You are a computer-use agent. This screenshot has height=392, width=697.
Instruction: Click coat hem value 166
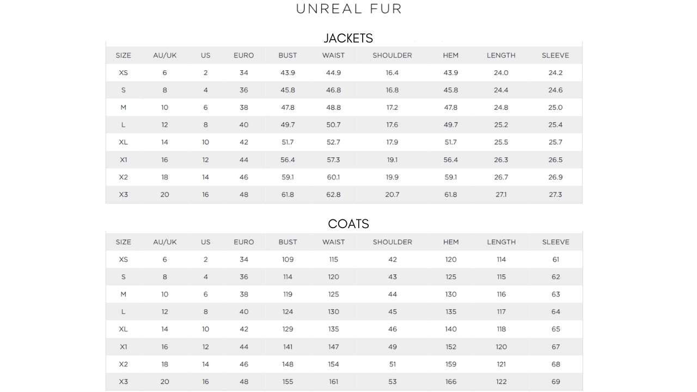[x=451, y=382]
